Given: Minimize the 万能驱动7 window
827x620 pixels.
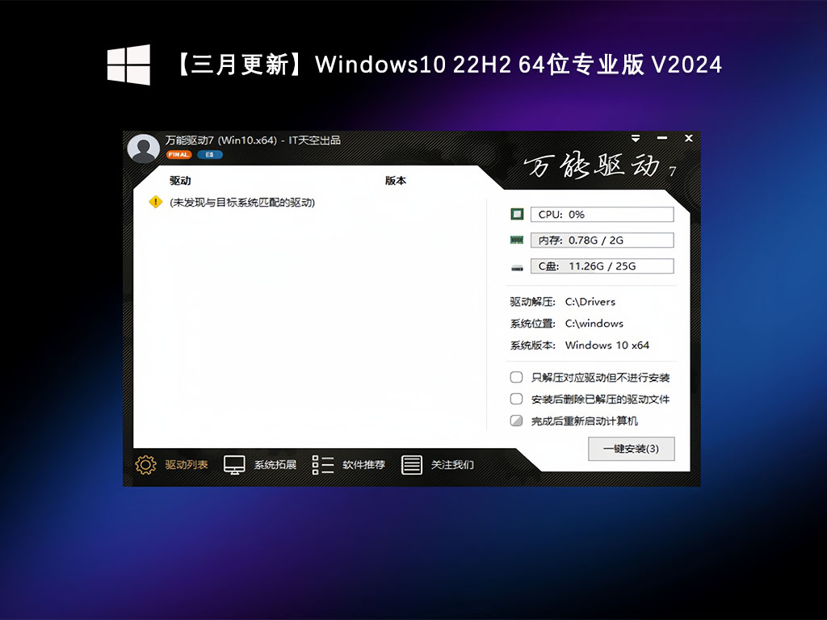Looking at the screenshot, I should point(662,138).
